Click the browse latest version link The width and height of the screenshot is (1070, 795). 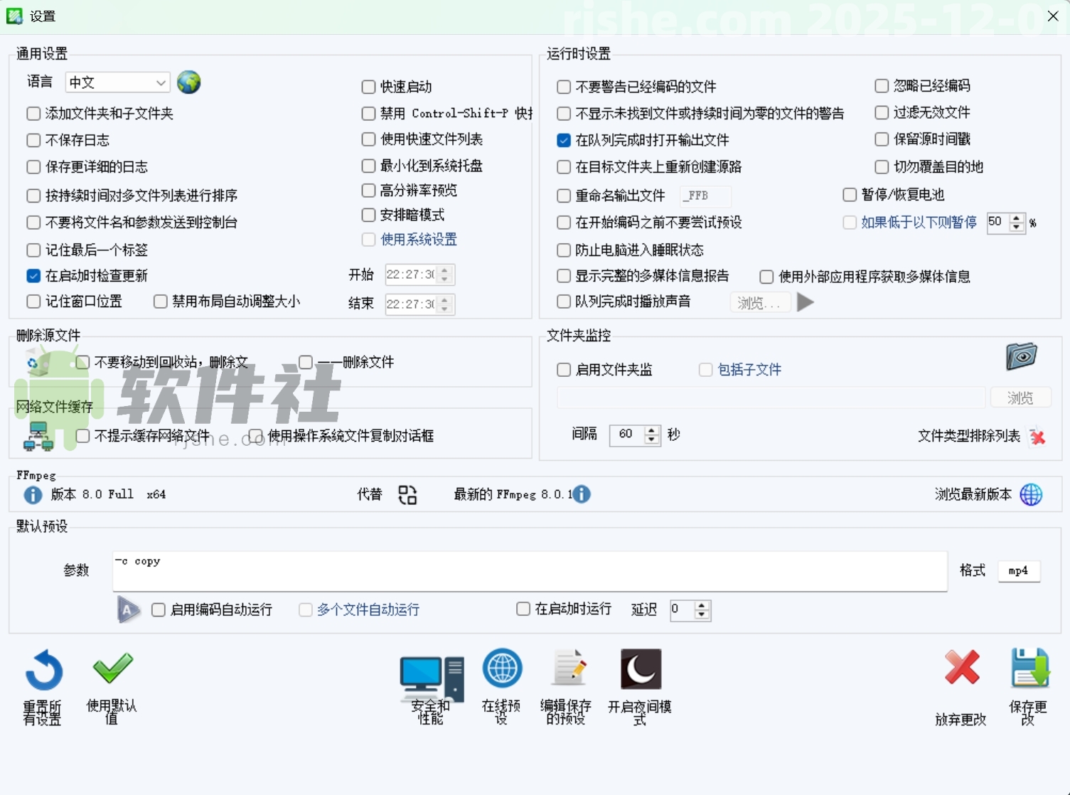coord(973,494)
